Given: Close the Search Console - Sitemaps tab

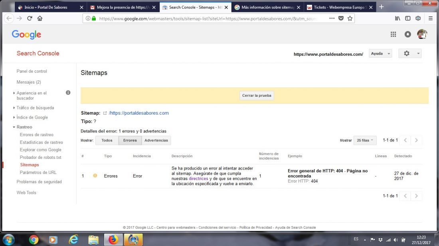Looking at the screenshot, I should tap(226, 8).
